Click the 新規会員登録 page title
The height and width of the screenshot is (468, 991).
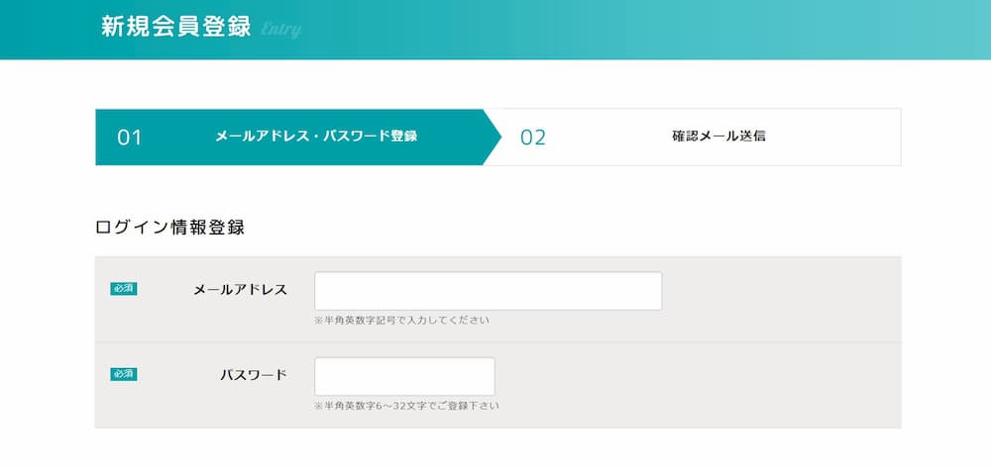[176, 28]
